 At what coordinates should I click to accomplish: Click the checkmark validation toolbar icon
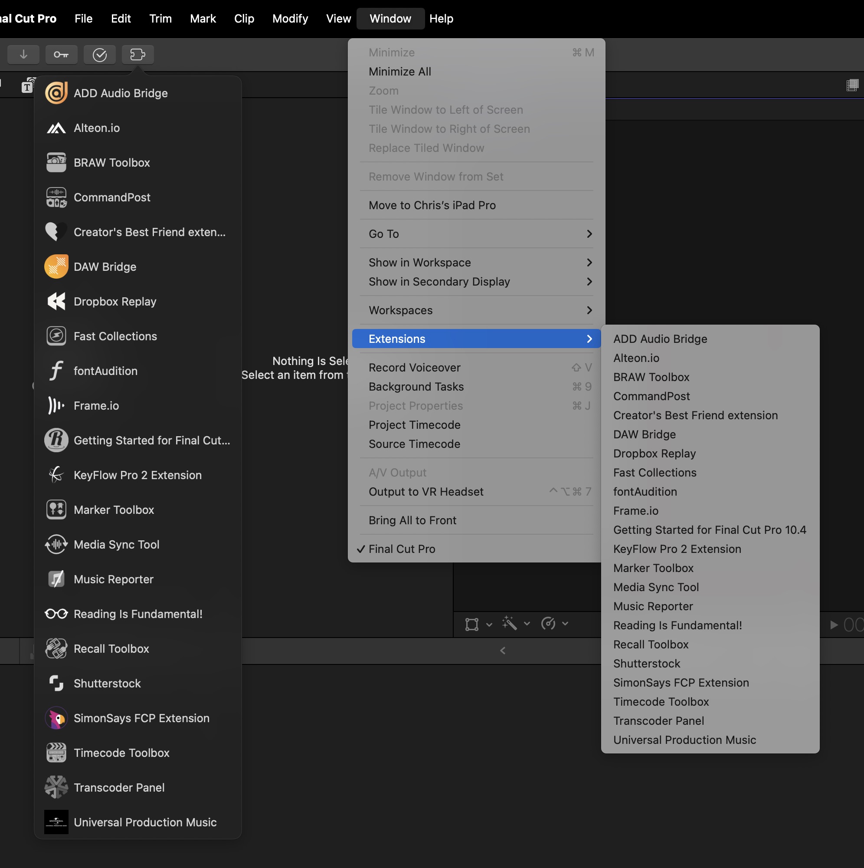click(x=100, y=54)
